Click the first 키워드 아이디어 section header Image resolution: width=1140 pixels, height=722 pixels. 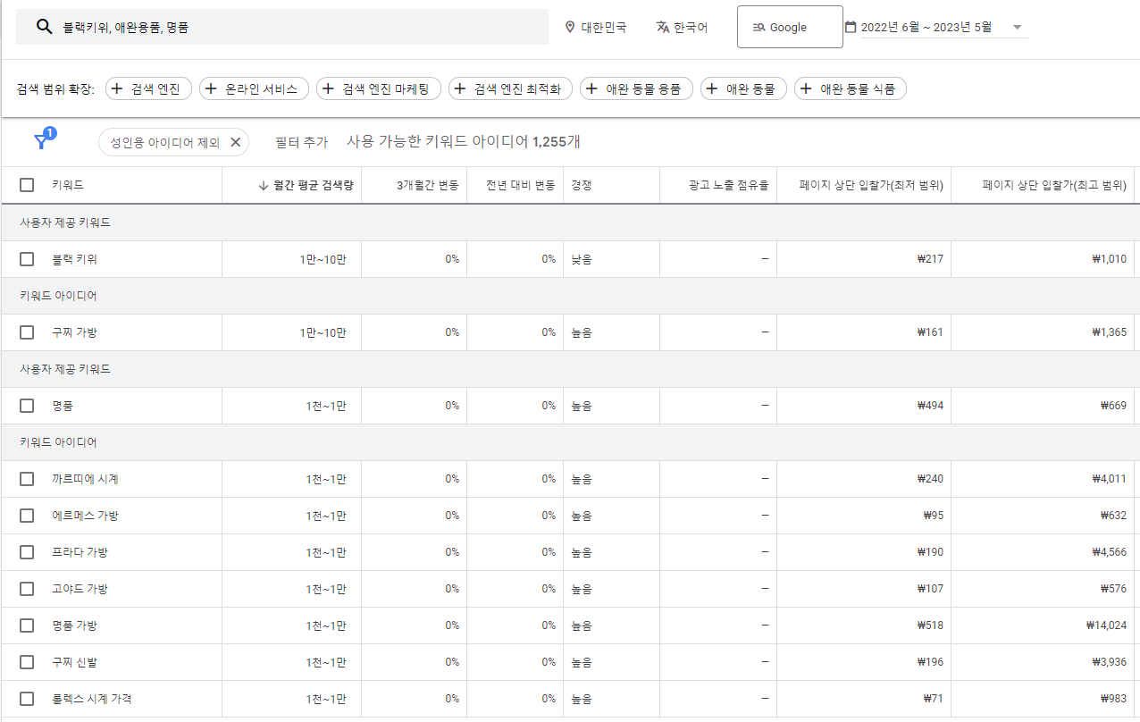tap(58, 296)
